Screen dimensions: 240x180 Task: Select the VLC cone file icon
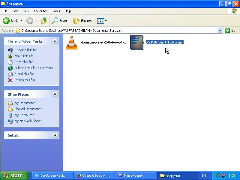click(x=72, y=43)
